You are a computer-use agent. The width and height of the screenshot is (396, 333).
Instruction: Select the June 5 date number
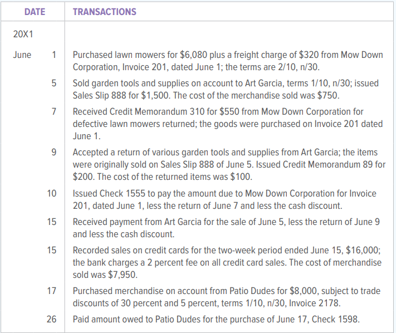54,83
